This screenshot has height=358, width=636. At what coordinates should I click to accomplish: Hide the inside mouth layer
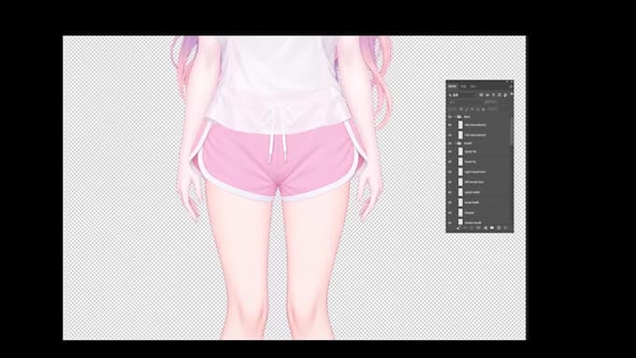pos(450,222)
